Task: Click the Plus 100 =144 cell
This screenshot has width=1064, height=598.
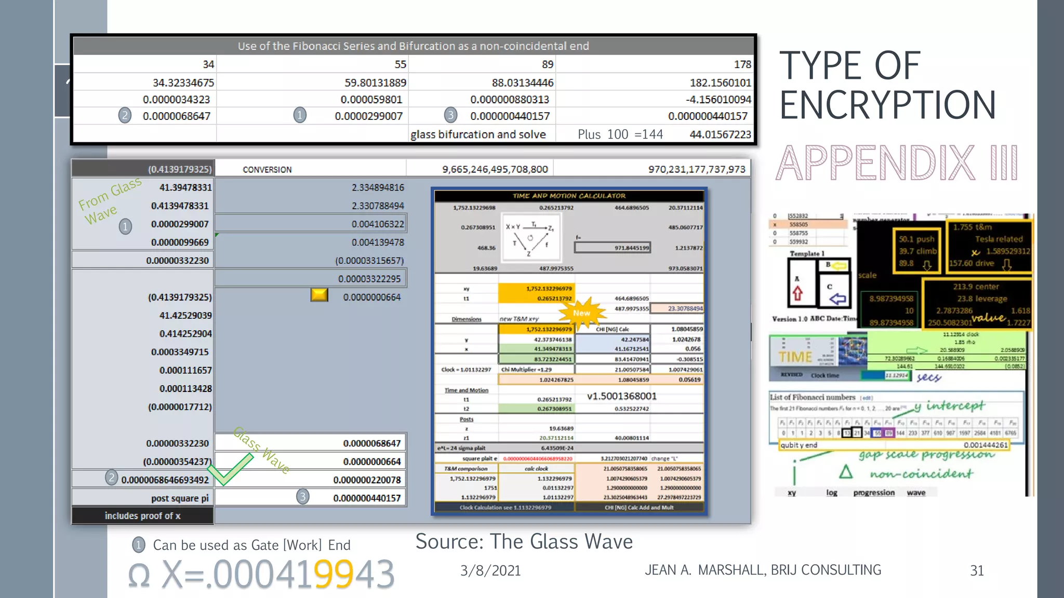Action: point(620,134)
